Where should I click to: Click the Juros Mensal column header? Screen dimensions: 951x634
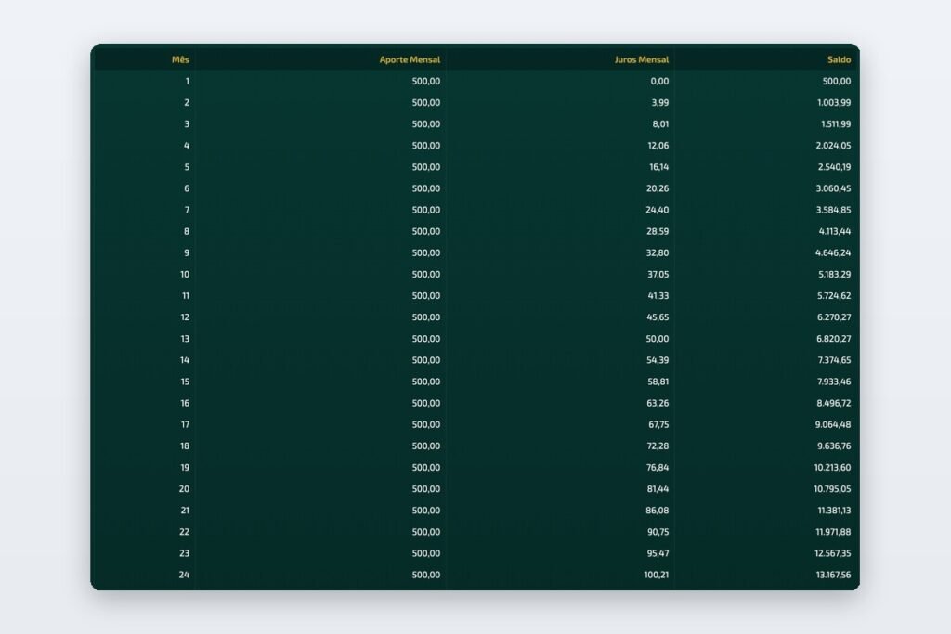pos(642,59)
